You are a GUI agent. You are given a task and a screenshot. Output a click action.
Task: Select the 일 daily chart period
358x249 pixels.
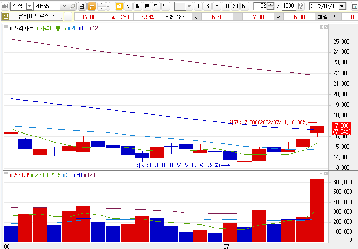pyautogui.click(x=119, y=6)
